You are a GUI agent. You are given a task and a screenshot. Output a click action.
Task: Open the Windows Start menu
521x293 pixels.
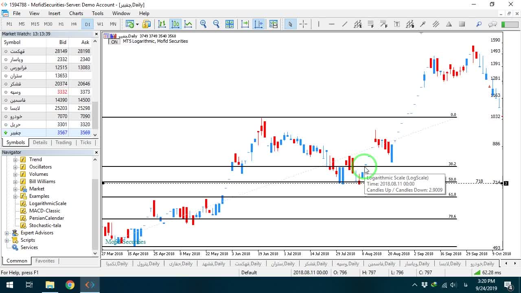pos(9,285)
